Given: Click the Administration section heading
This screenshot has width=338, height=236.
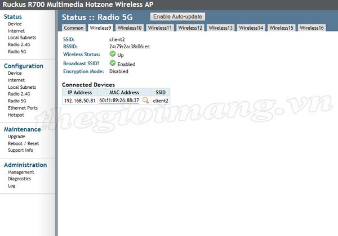Looking at the screenshot, I should [x=25, y=165].
